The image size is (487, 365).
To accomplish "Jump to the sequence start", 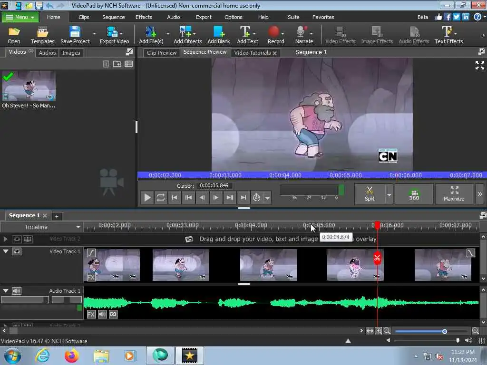I will (175, 197).
